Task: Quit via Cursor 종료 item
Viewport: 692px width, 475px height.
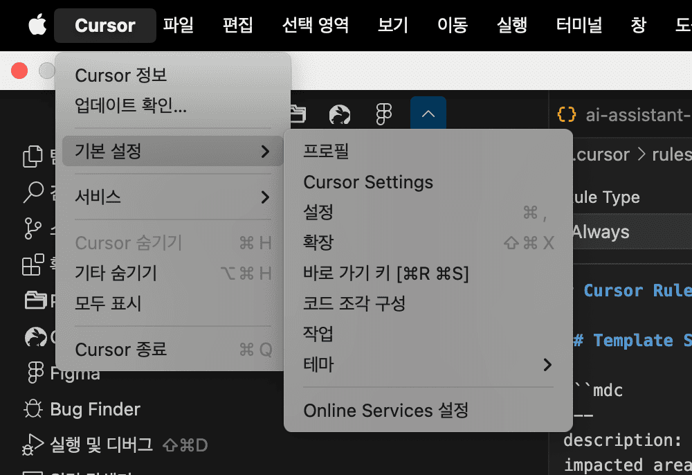Action: (x=172, y=350)
